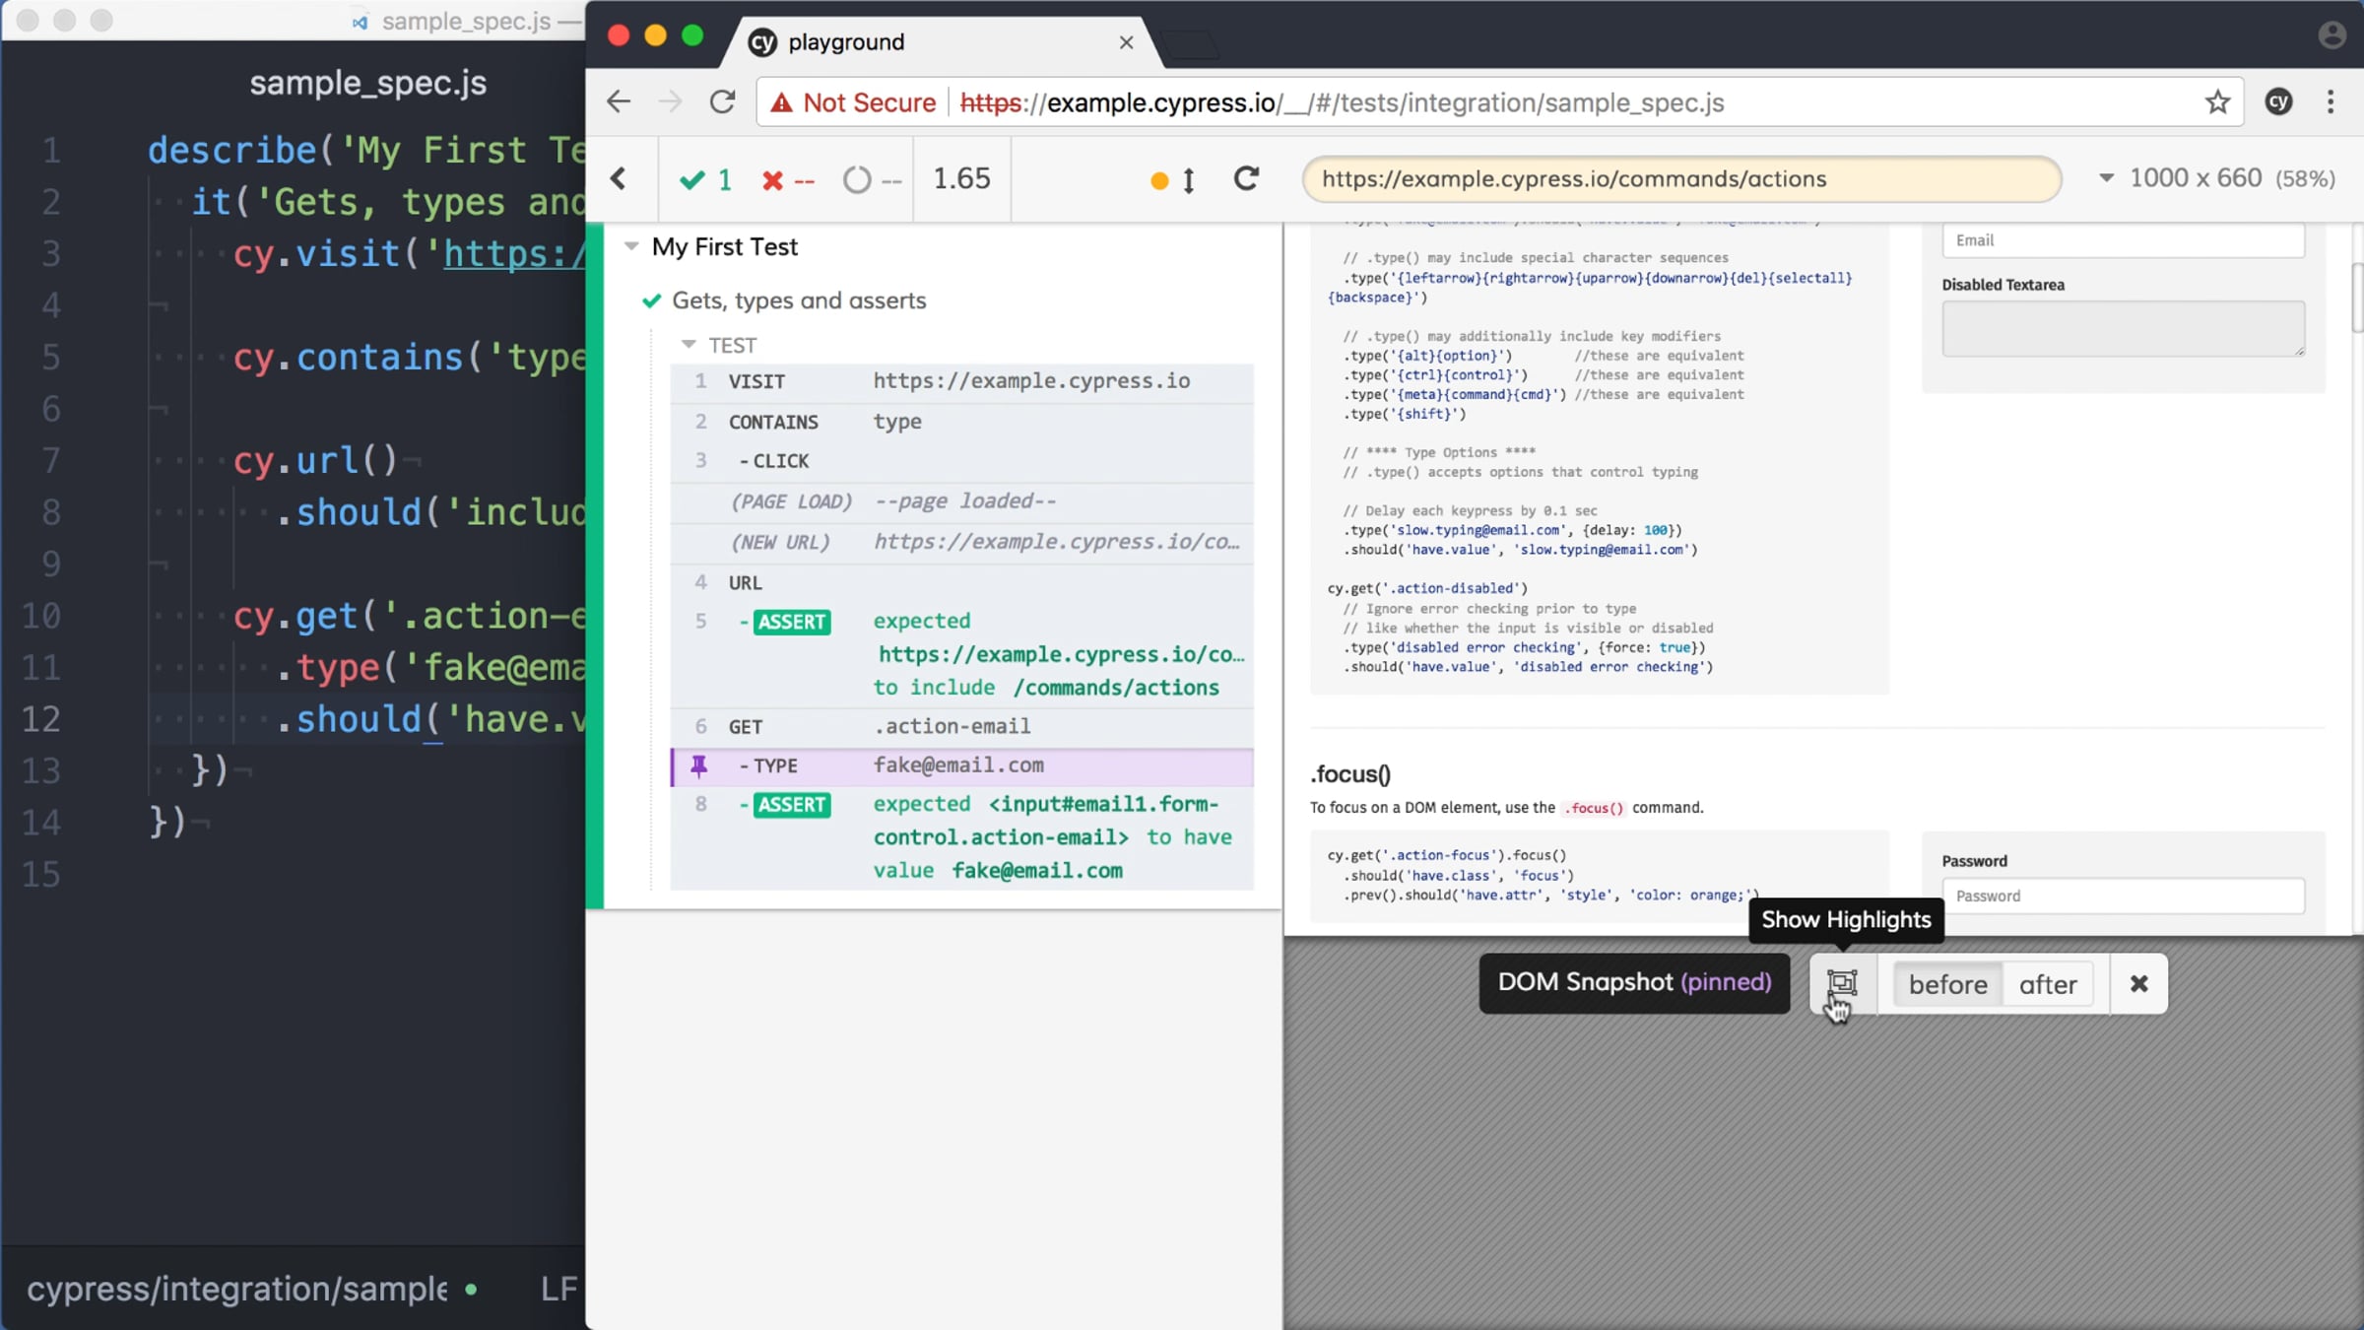Image resolution: width=2364 pixels, height=1330 pixels.
Task: Select the Gets, types and asserts test
Action: click(x=799, y=300)
